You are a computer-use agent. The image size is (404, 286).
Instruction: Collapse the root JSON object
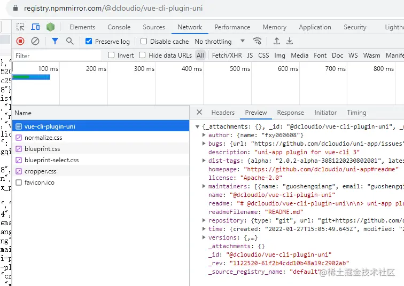[x=197, y=126]
